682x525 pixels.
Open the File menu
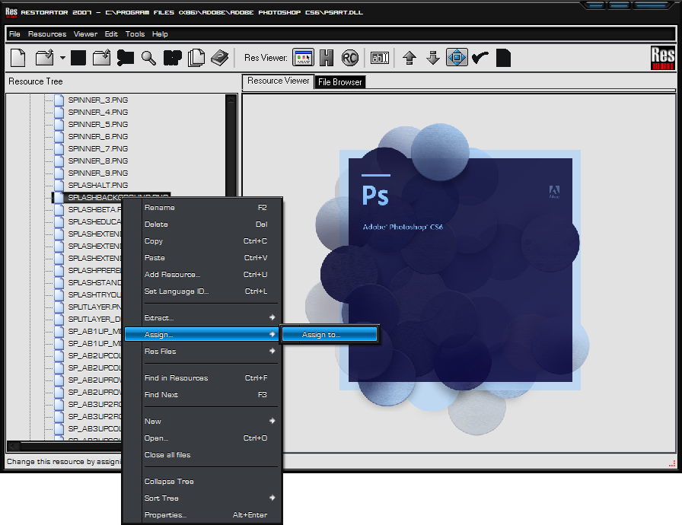click(14, 34)
